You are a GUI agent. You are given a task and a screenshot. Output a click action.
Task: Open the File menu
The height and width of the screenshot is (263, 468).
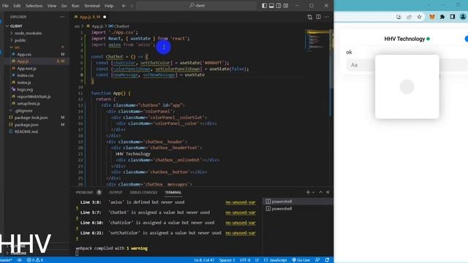5,5
